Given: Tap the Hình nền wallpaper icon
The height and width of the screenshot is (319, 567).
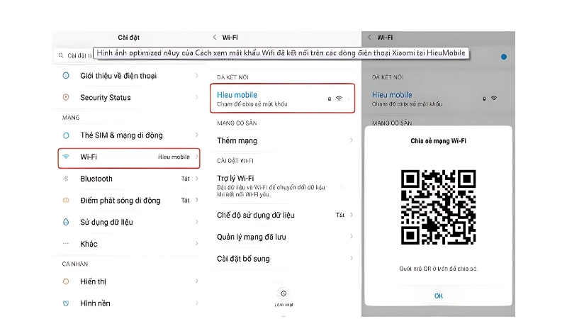Looking at the screenshot, I should 66,303.
